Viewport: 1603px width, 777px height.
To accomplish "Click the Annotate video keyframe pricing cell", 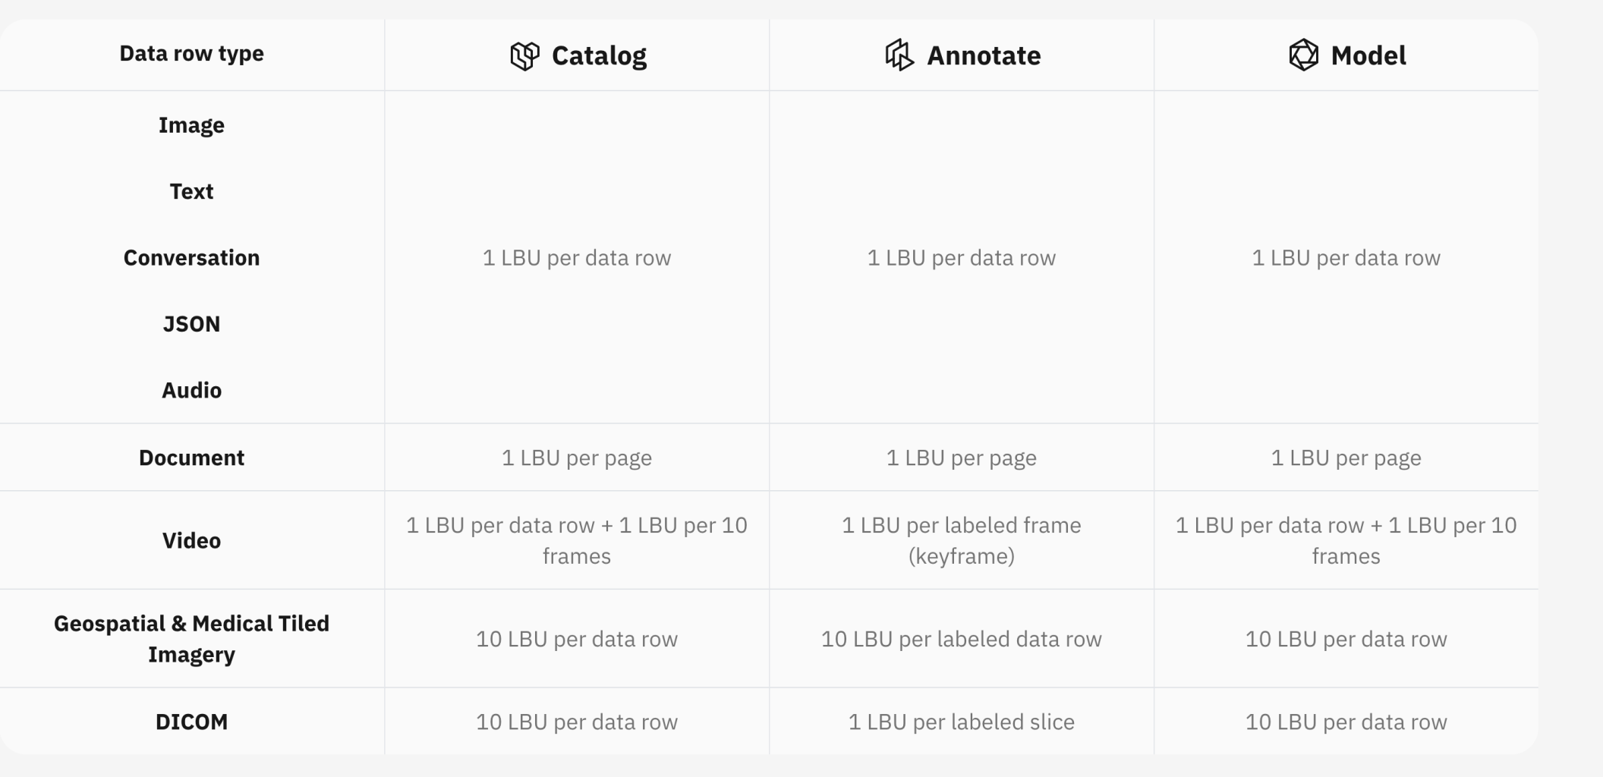I will [x=961, y=540].
